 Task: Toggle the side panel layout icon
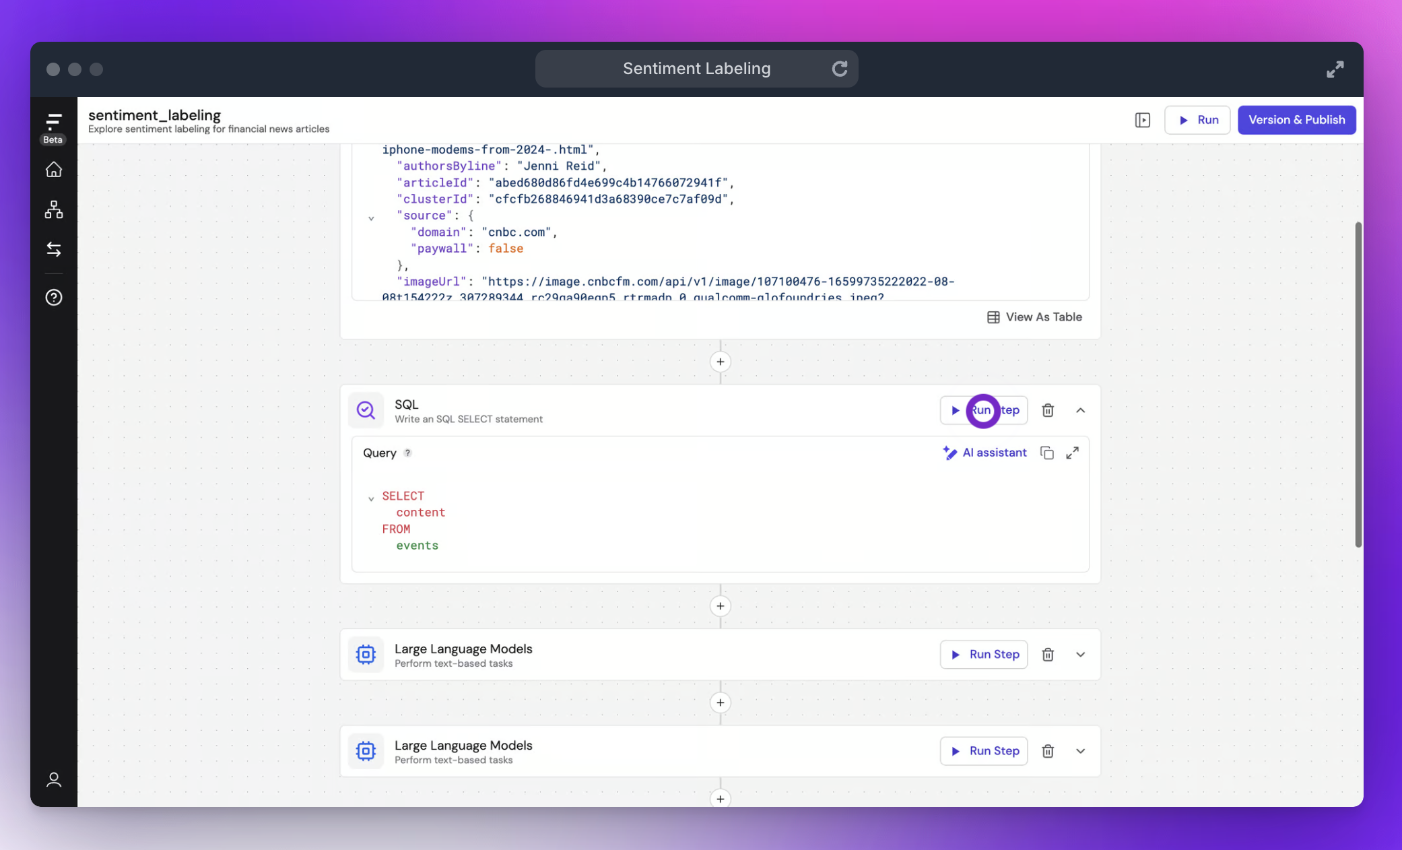click(x=1142, y=120)
